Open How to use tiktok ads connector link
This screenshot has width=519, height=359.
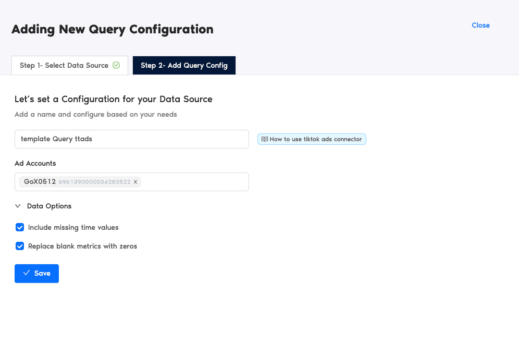point(315,139)
